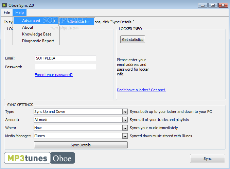This screenshot has width=230, height=169.
Task: Close the Oboe Sync window
Action: [223, 5]
